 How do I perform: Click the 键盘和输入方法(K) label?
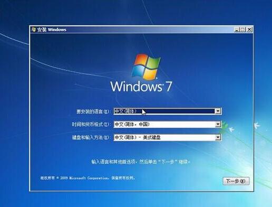pyautogui.click(x=91, y=137)
